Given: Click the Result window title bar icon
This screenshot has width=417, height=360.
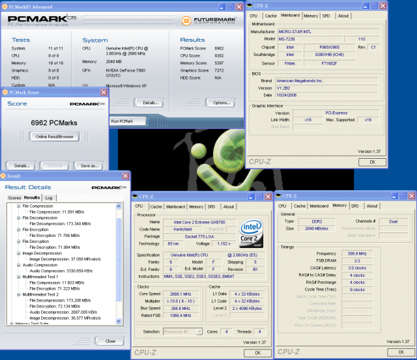Looking at the screenshot, I should pos(3,176).
